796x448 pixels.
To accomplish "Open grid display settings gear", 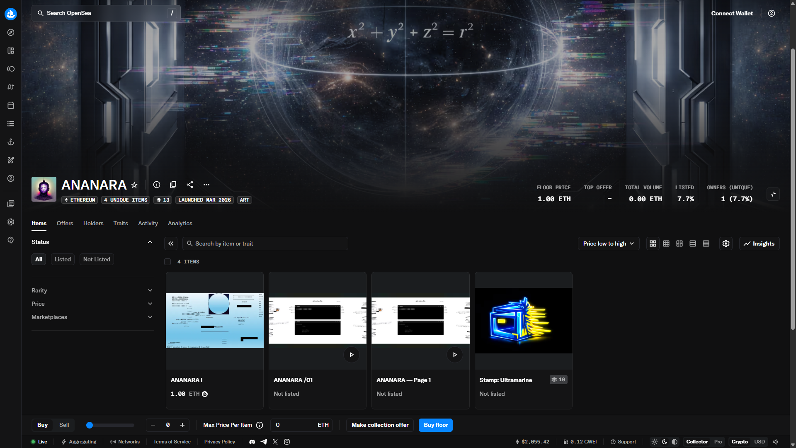I will [x=726, y=243].
